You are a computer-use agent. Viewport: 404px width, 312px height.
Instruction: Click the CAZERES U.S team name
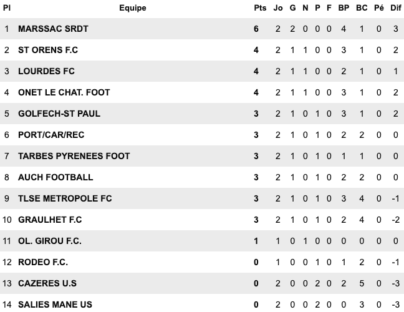[x=47, y=283]
